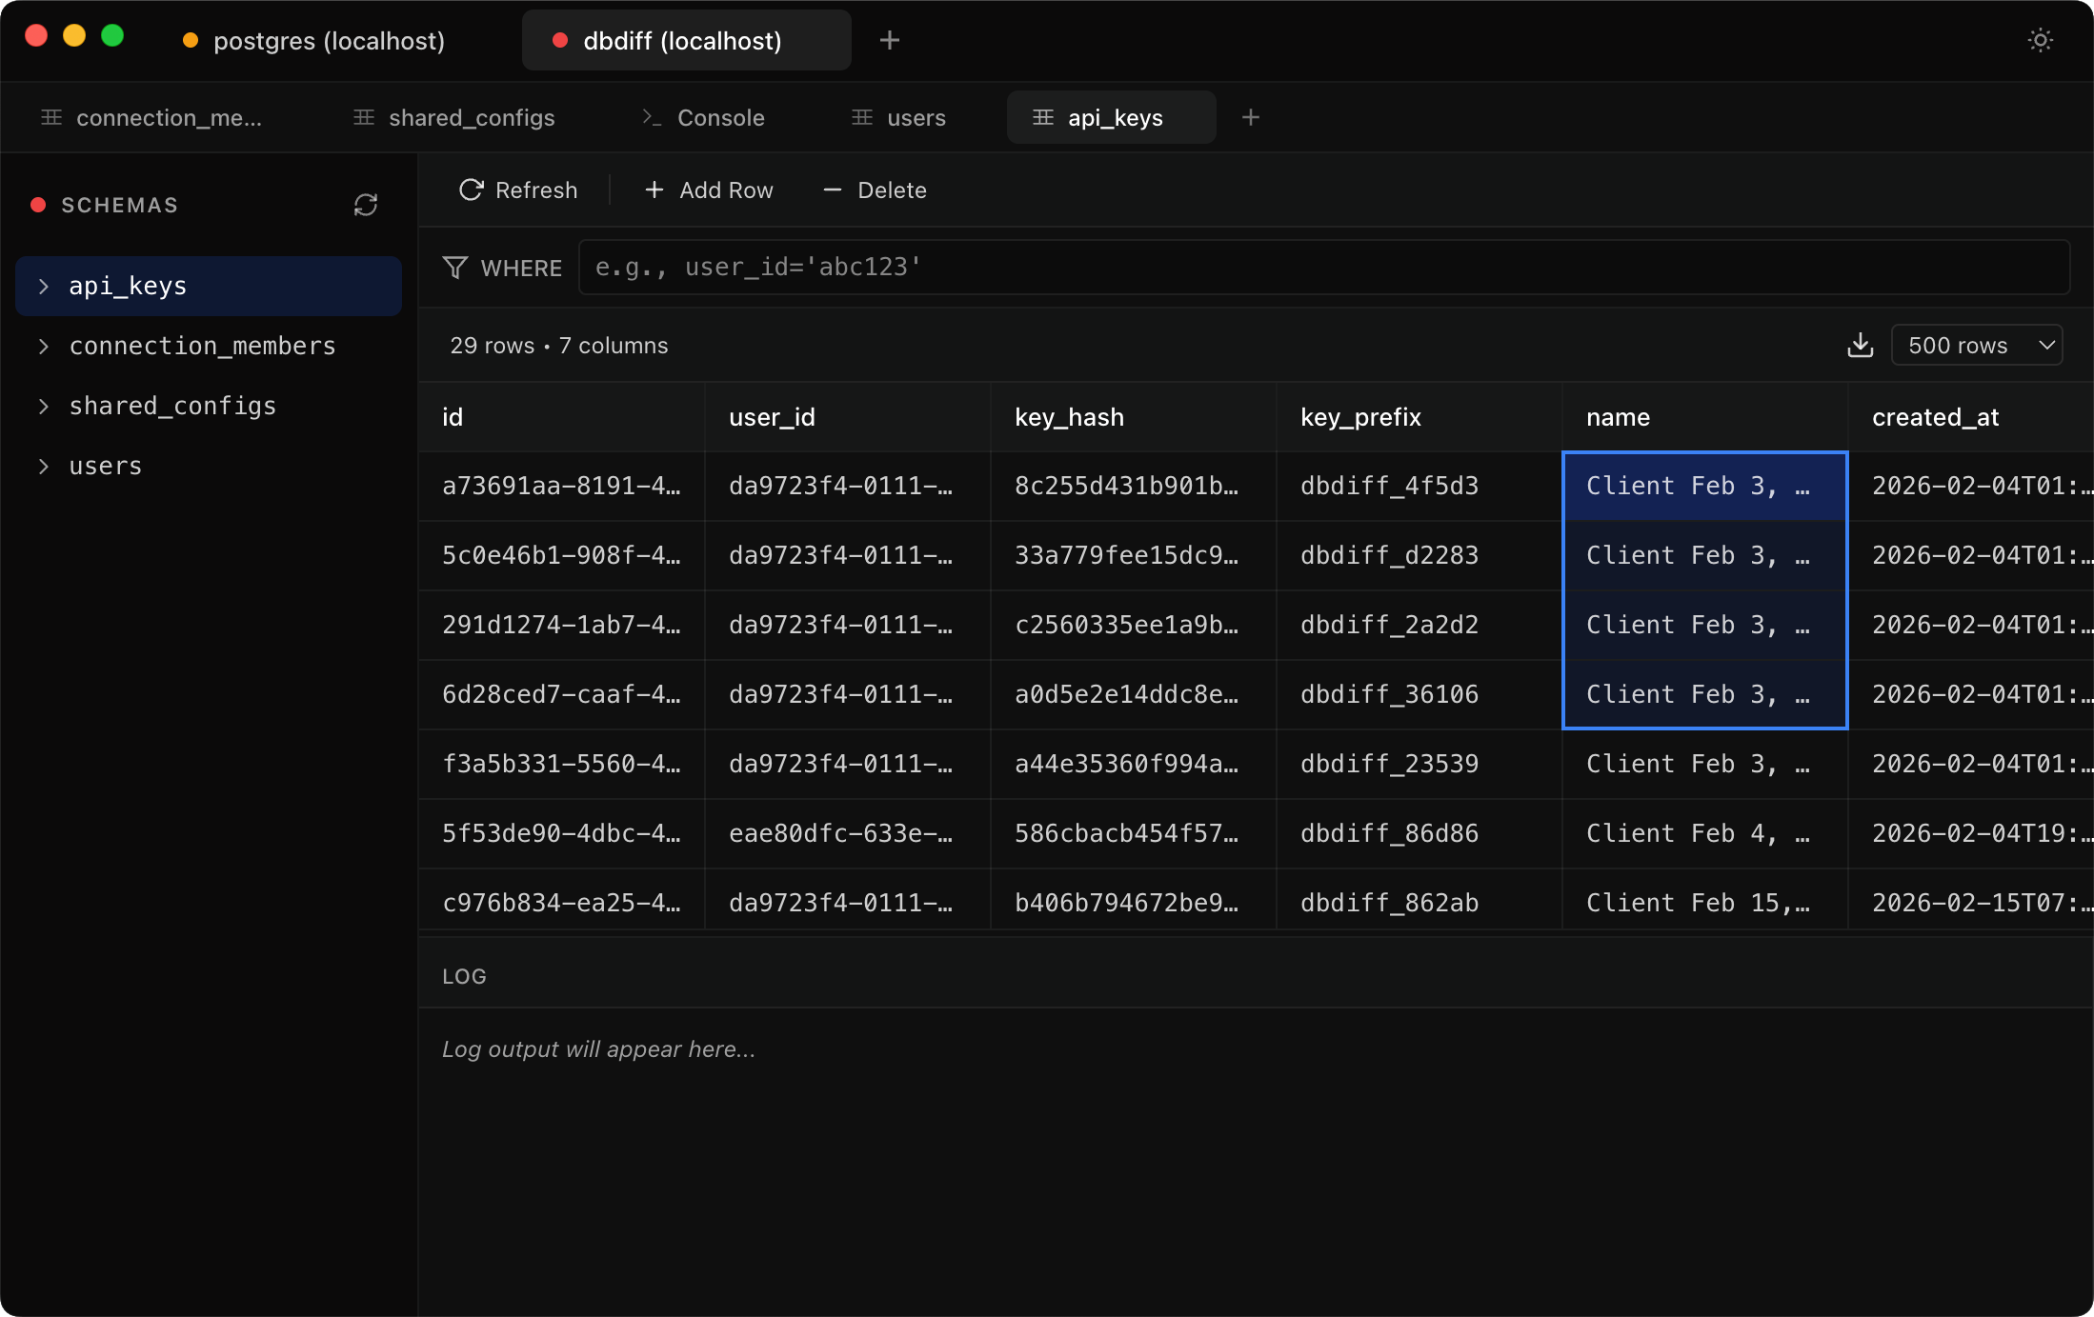Toggle the light/dark theme
2094x1317 pixels.
pyautogui.click(x=2040, y=40)
